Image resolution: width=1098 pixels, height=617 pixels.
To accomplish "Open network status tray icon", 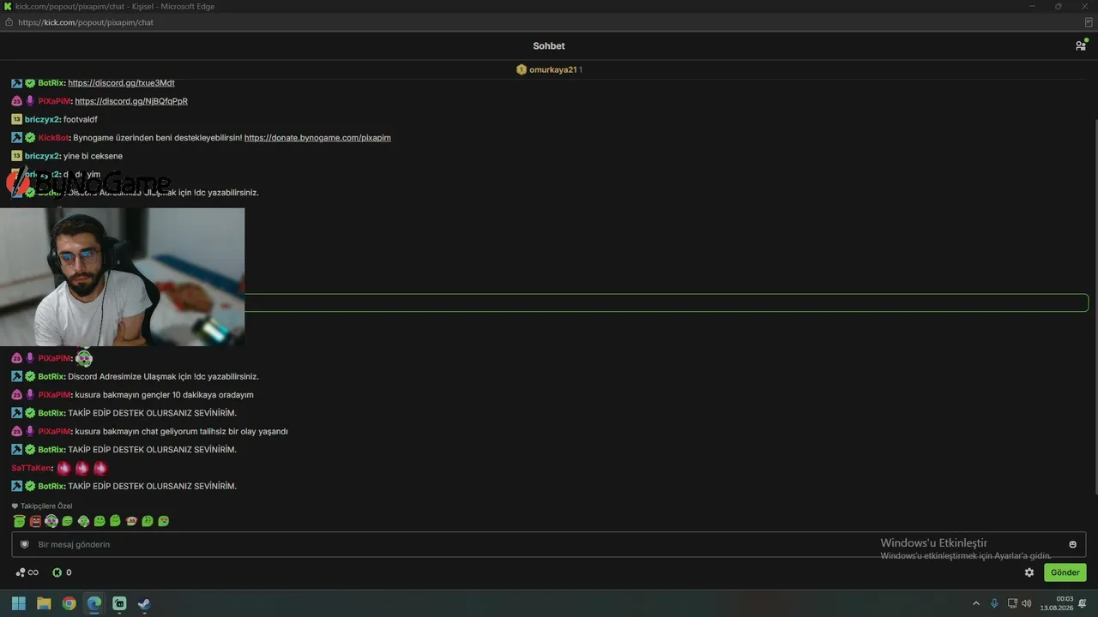I will pyautogui.click(x=1012, y=603).
